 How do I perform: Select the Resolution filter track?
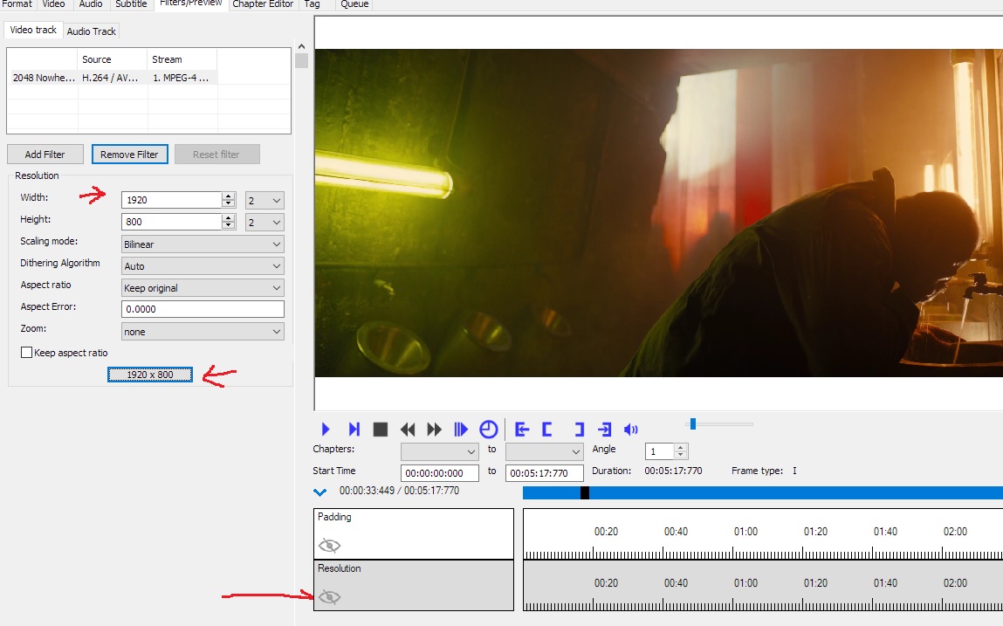413,585
